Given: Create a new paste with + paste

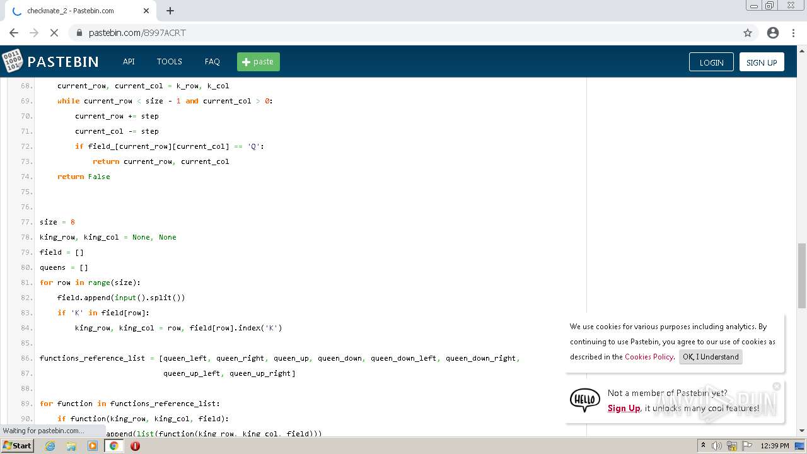Looking at the screenshot, I should point(258,62).
